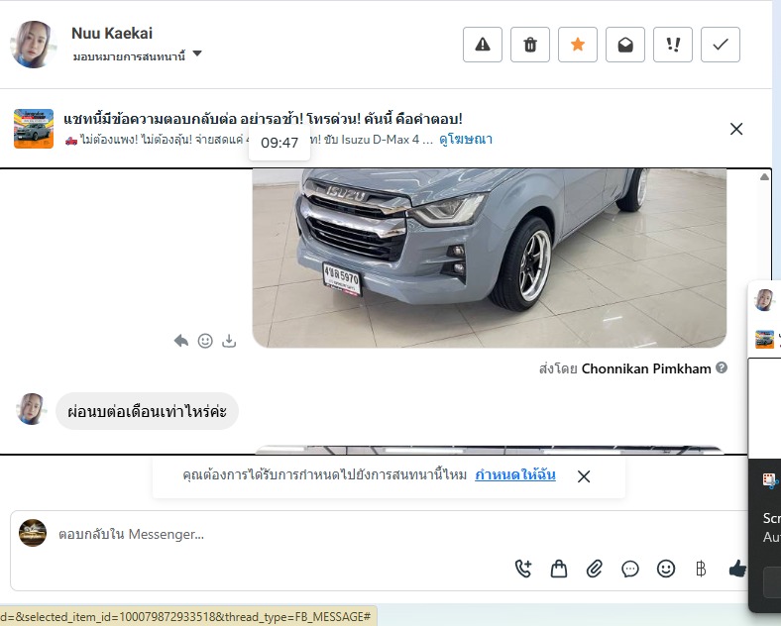781x626 pixels.
Task: Click the page avatar in reply box
Action: [x=33, y=533]
